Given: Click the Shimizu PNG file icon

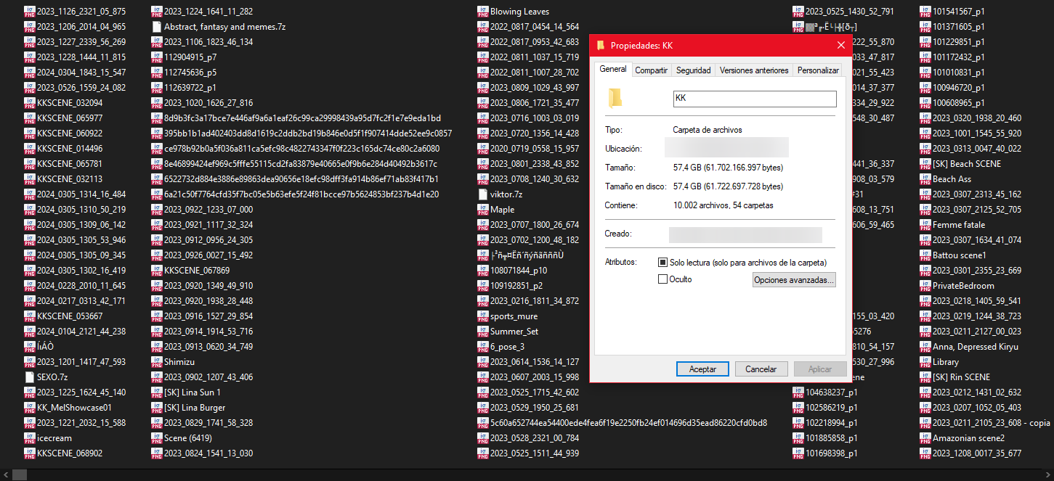Looking at the screenshot, I should (156, 362).
